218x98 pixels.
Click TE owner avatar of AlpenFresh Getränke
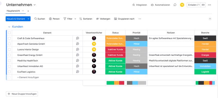pyautogui.click(x=94, y=44)
